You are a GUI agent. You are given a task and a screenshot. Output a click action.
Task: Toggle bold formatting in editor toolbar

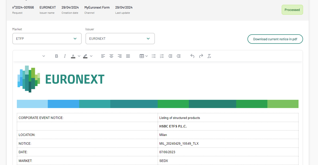point(57,56)
